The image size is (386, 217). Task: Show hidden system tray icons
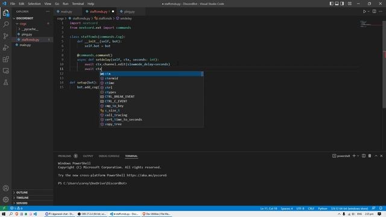[x=339, y=214]
